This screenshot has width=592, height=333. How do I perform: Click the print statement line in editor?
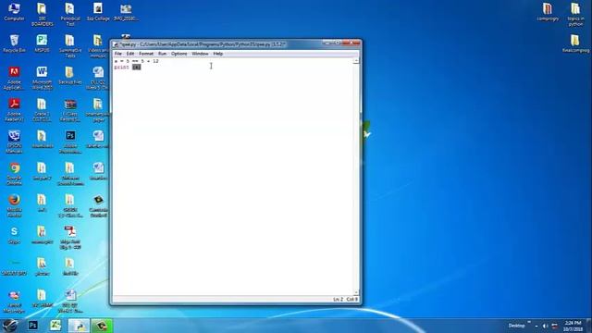128,68
